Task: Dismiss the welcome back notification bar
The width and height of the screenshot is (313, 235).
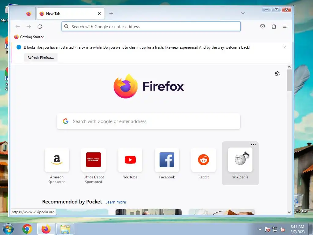Action: (x=285, y=47)
